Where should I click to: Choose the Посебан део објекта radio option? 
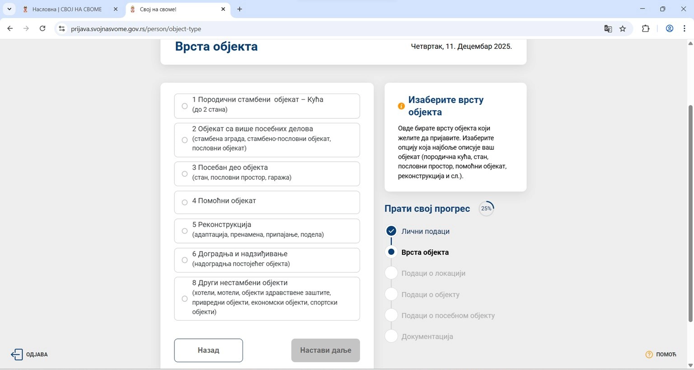184,174
